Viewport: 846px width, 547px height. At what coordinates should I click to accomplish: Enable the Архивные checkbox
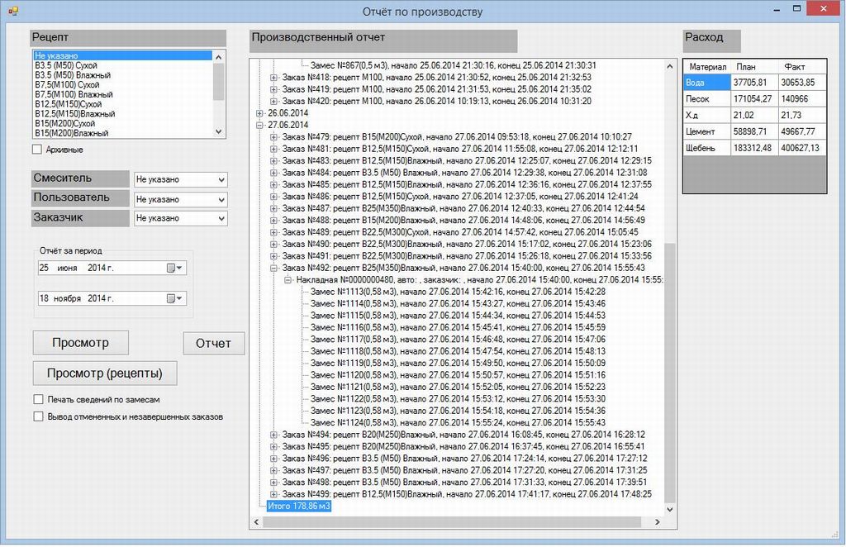pyautogui.click(x=36, y=150)
